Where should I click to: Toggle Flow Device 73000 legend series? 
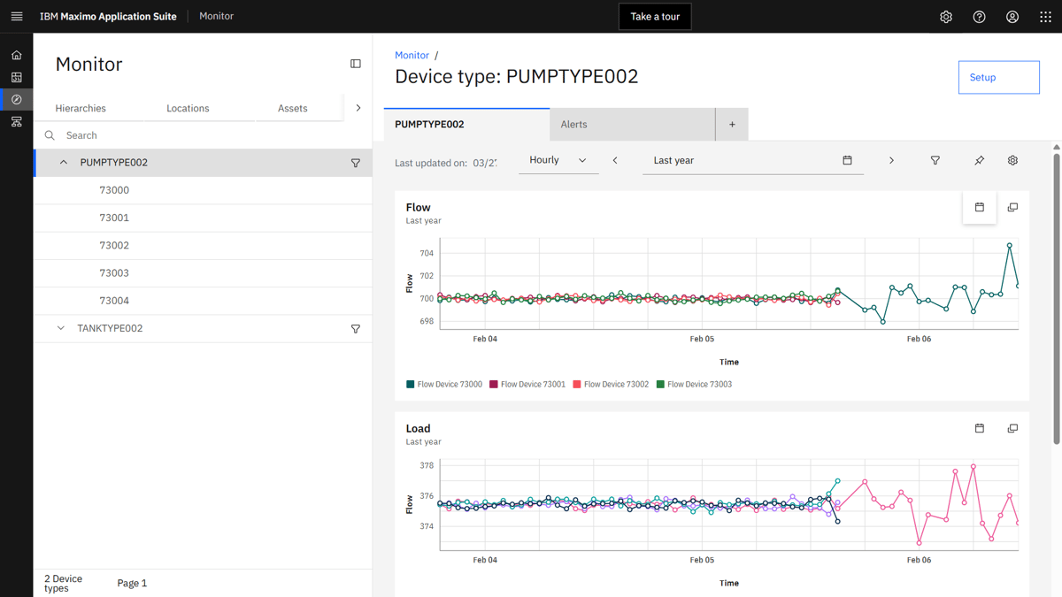444,385
